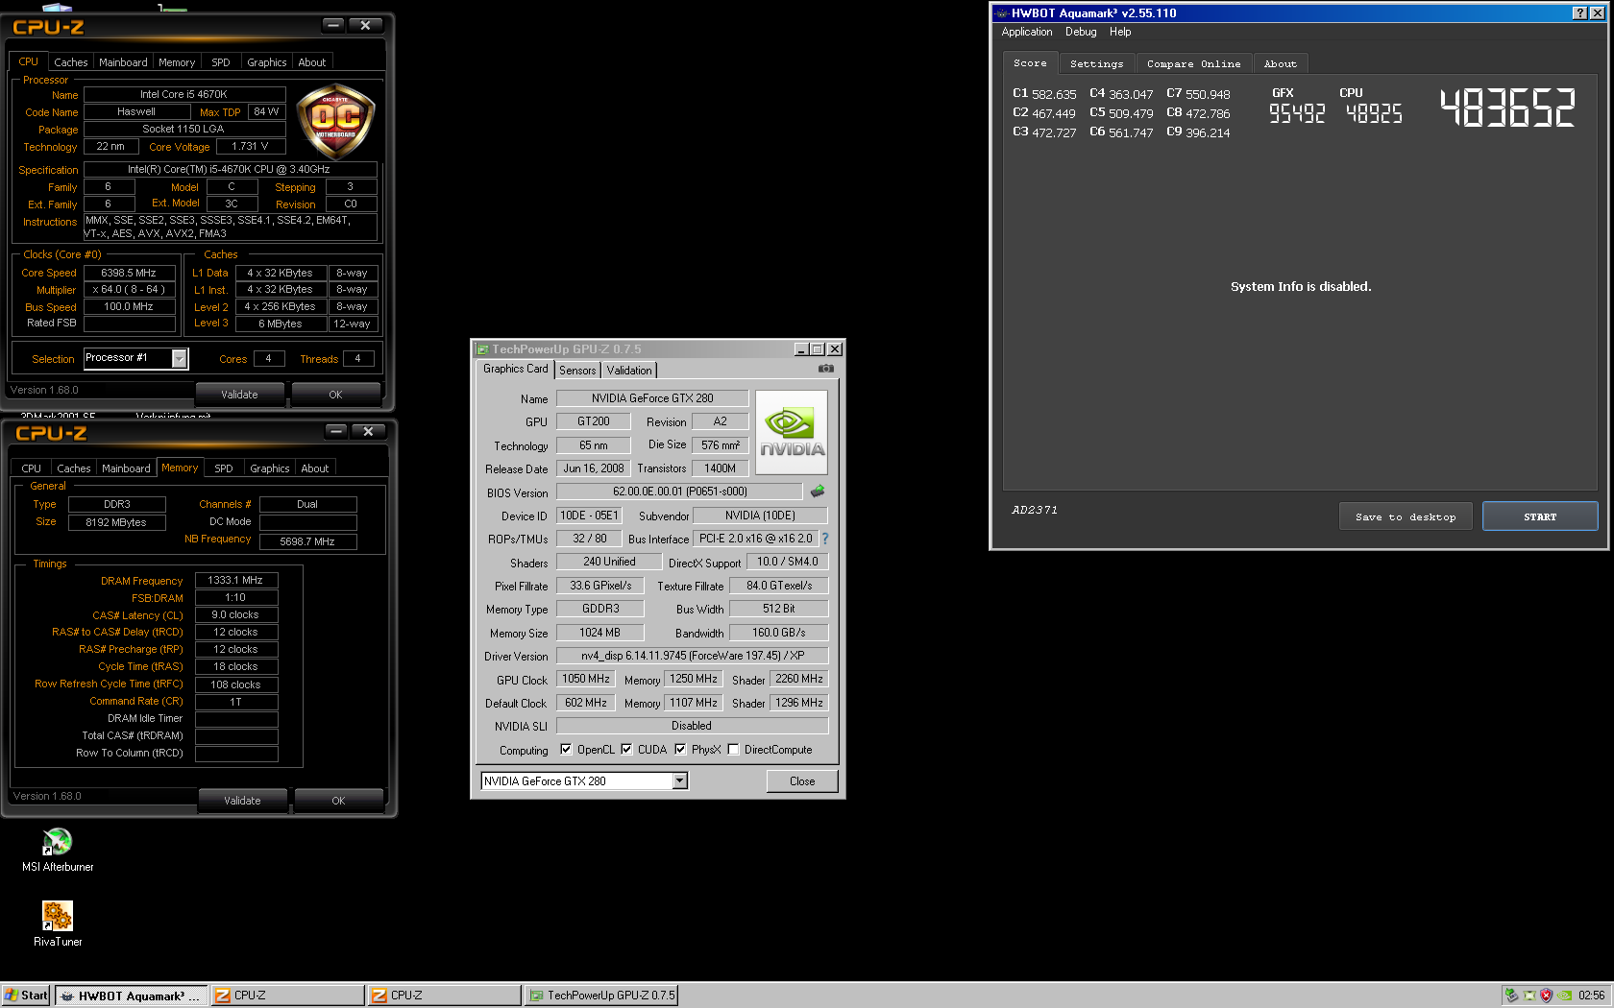This screenshot has height=1008, width=1614.
Task: Switch to TechPowerUp GPU-Z taskbar button
Action: pyautogui.click(x=601, y=996)
